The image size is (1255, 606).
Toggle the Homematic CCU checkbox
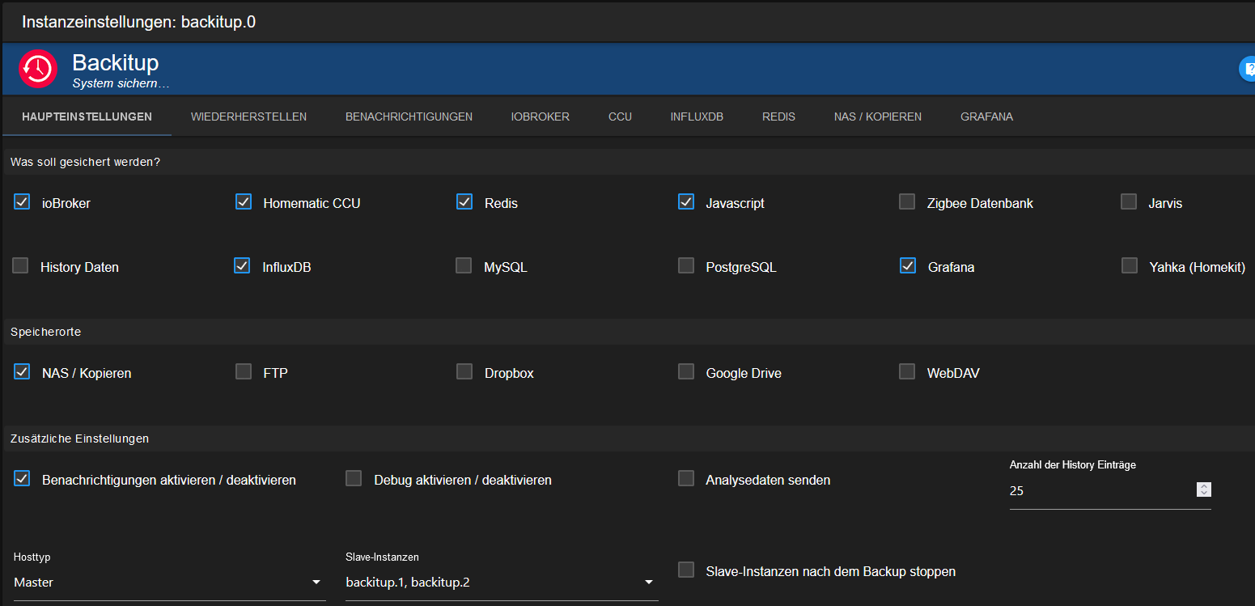(244, 202)
